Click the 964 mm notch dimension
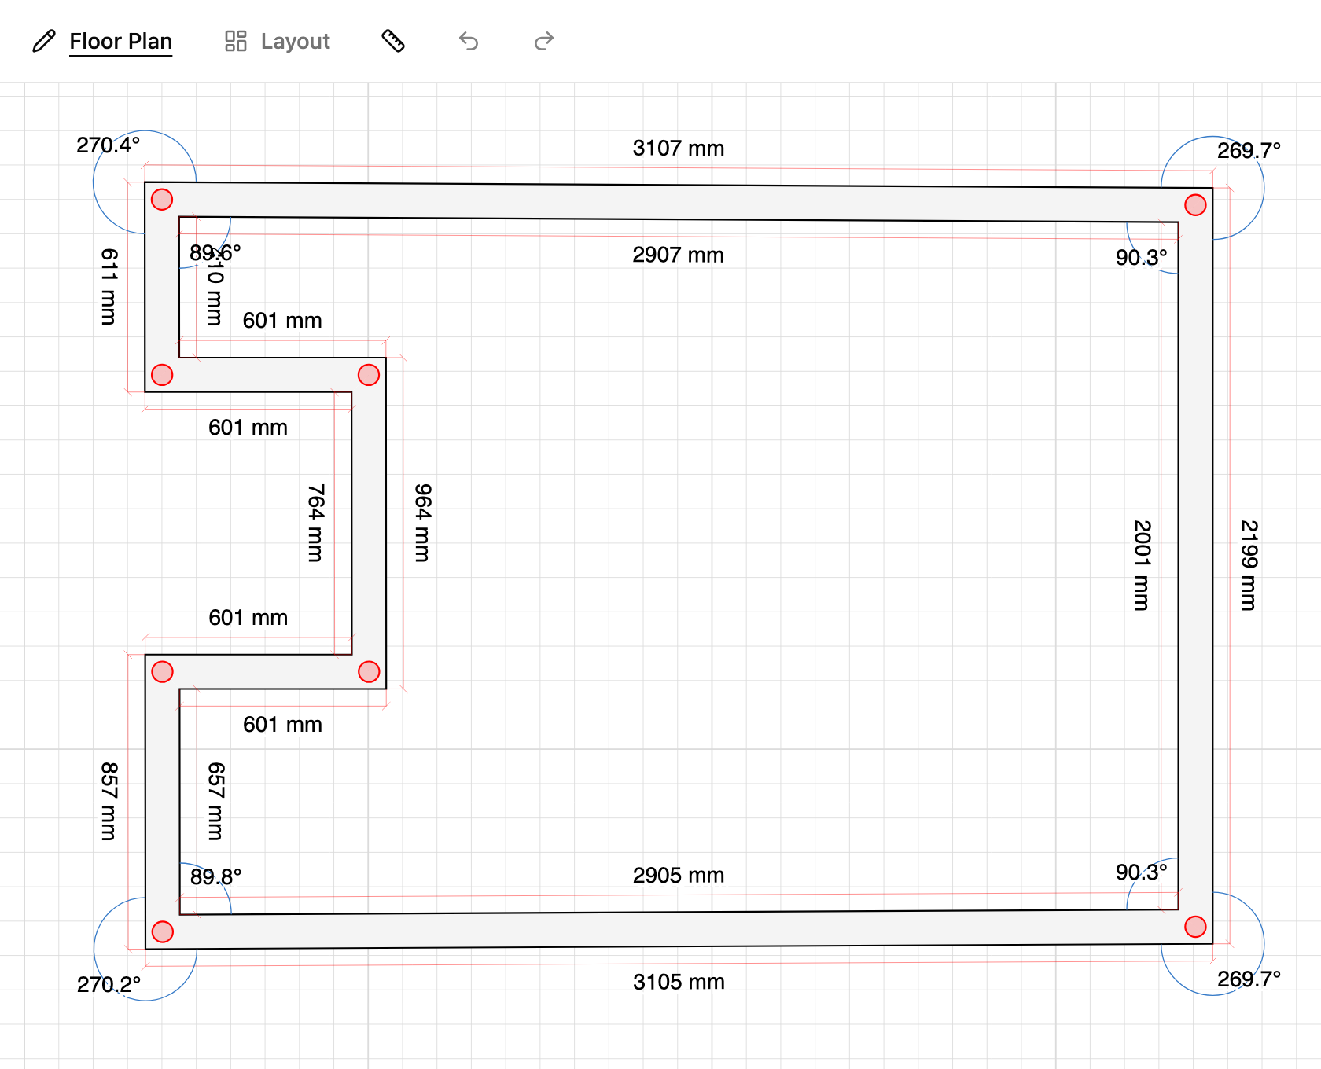Image resolution: width=1321 pixels, height=1069 pixels. (422, 523)
